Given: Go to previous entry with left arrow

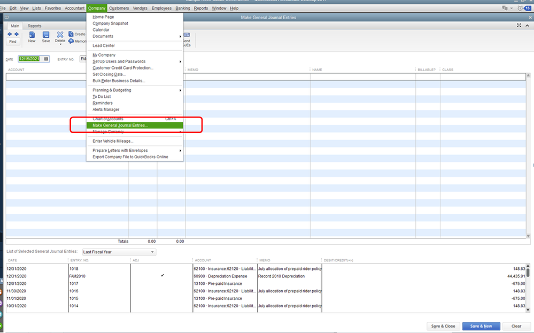Looking at the screenshot, I should tap(10, 34).
